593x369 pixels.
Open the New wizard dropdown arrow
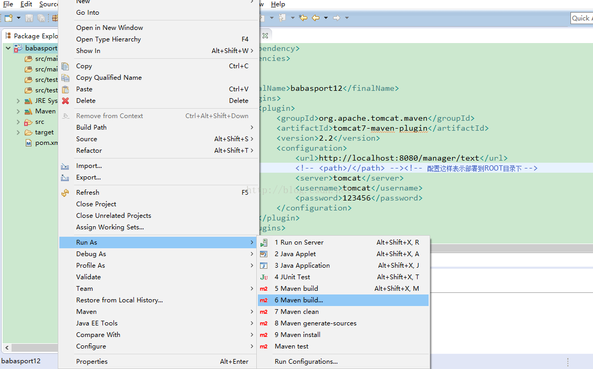tap(18, 18)
